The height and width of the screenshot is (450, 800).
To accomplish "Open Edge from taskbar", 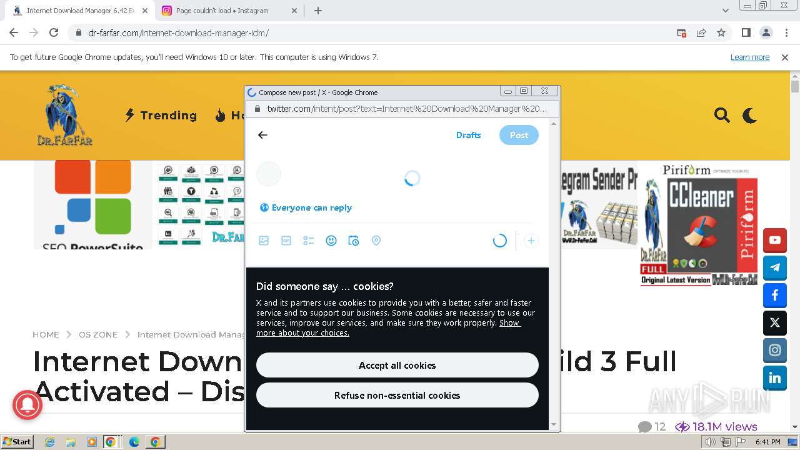I will pyautogui.click(x=134, y=442).
